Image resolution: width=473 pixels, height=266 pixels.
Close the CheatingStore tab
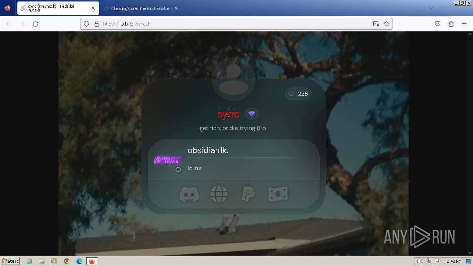coord(176,8)
